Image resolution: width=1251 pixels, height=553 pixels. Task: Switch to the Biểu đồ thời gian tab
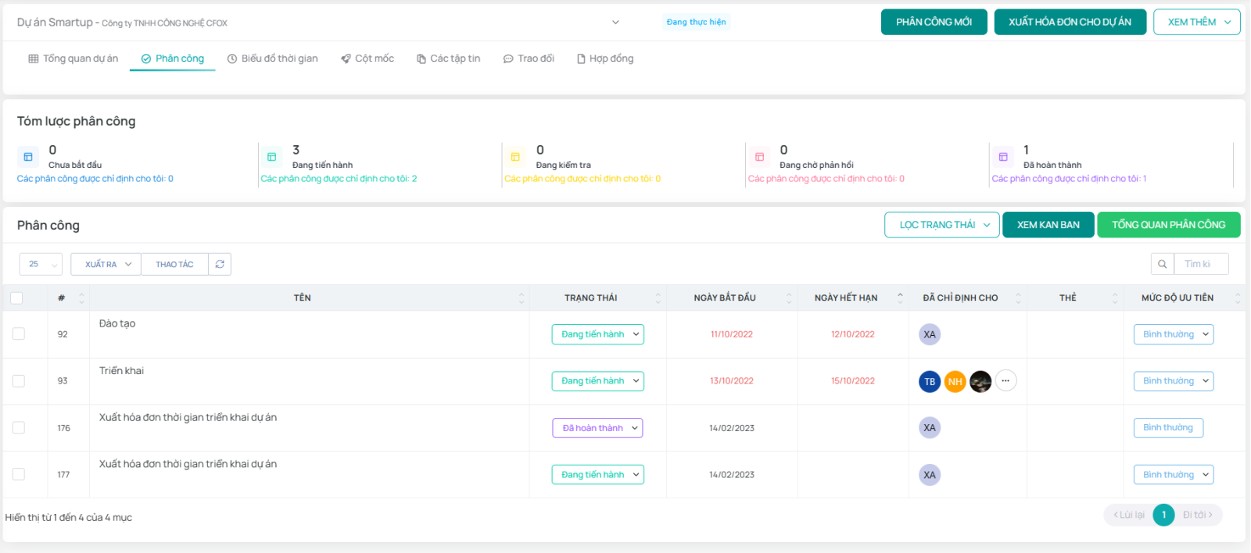272,59
